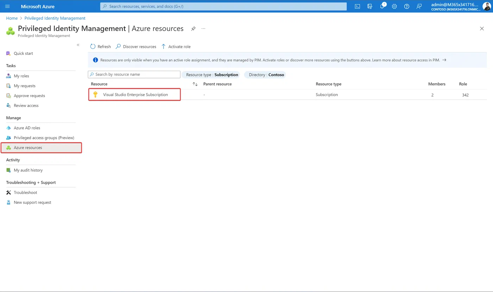This screenshot has width=493, height=292.
Task: Click the Members column header
Action: tap(437, 84)
